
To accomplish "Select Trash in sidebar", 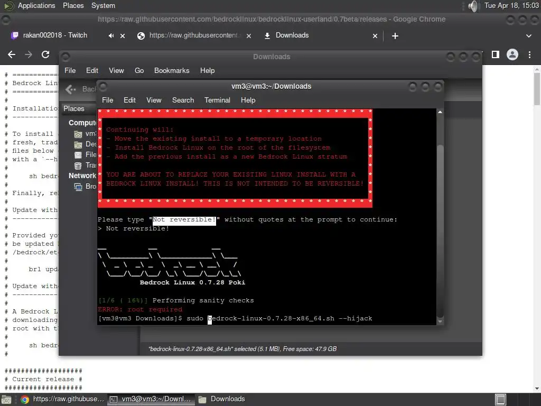I will (x=86, y=165).
